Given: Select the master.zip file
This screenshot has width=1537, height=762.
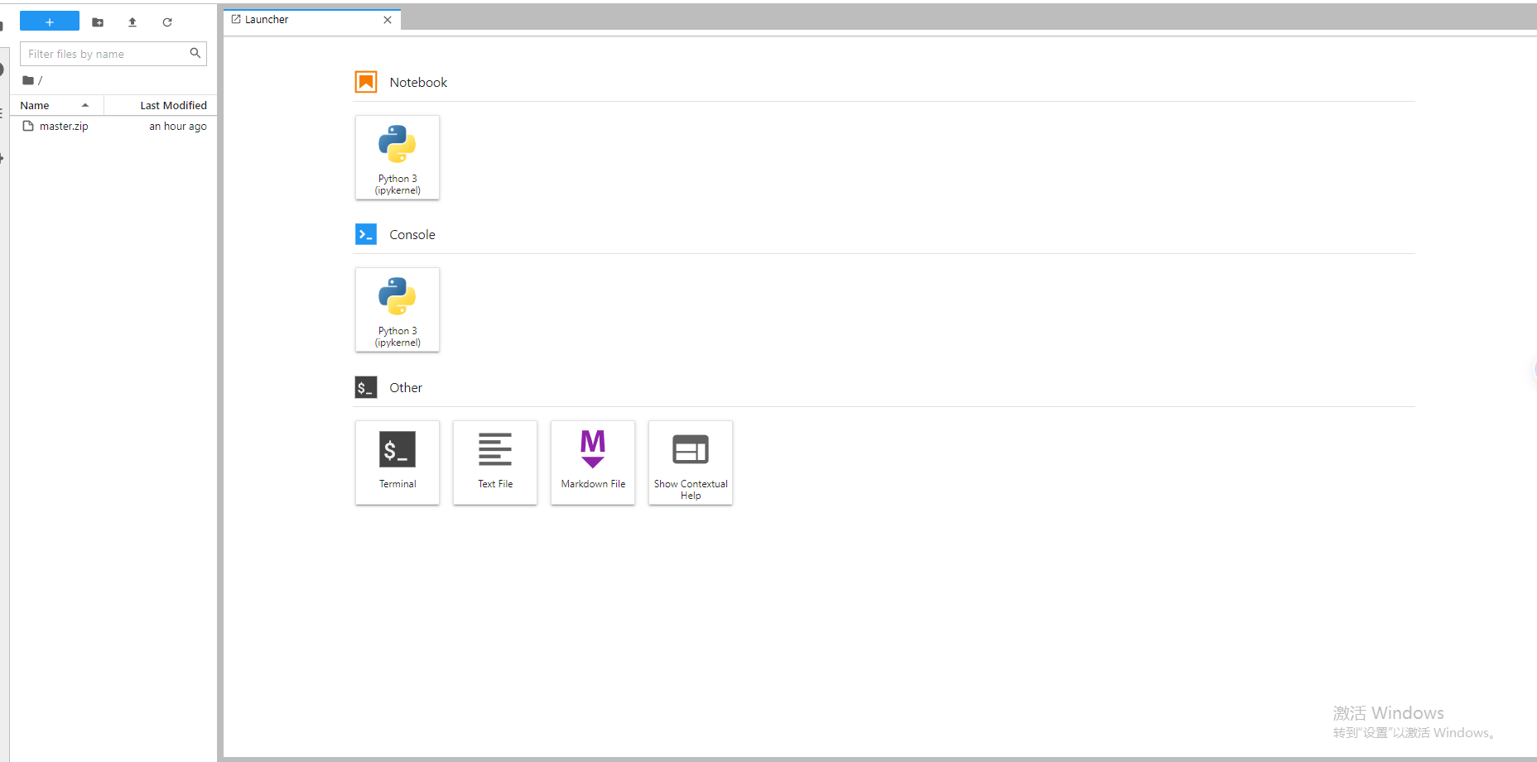Looking at the screenshot, I should tap(64, 127).
